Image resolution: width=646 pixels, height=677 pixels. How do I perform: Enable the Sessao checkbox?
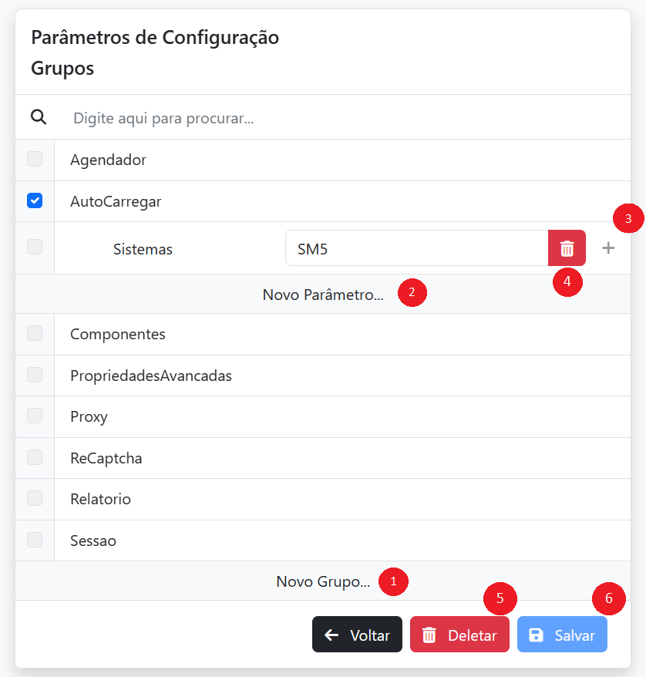pyautogui.click(x=35, y=540)
